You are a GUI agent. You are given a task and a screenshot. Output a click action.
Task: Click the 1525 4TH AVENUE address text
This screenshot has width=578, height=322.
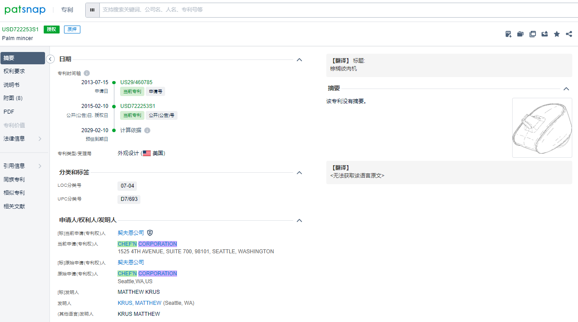pos(196,252)
